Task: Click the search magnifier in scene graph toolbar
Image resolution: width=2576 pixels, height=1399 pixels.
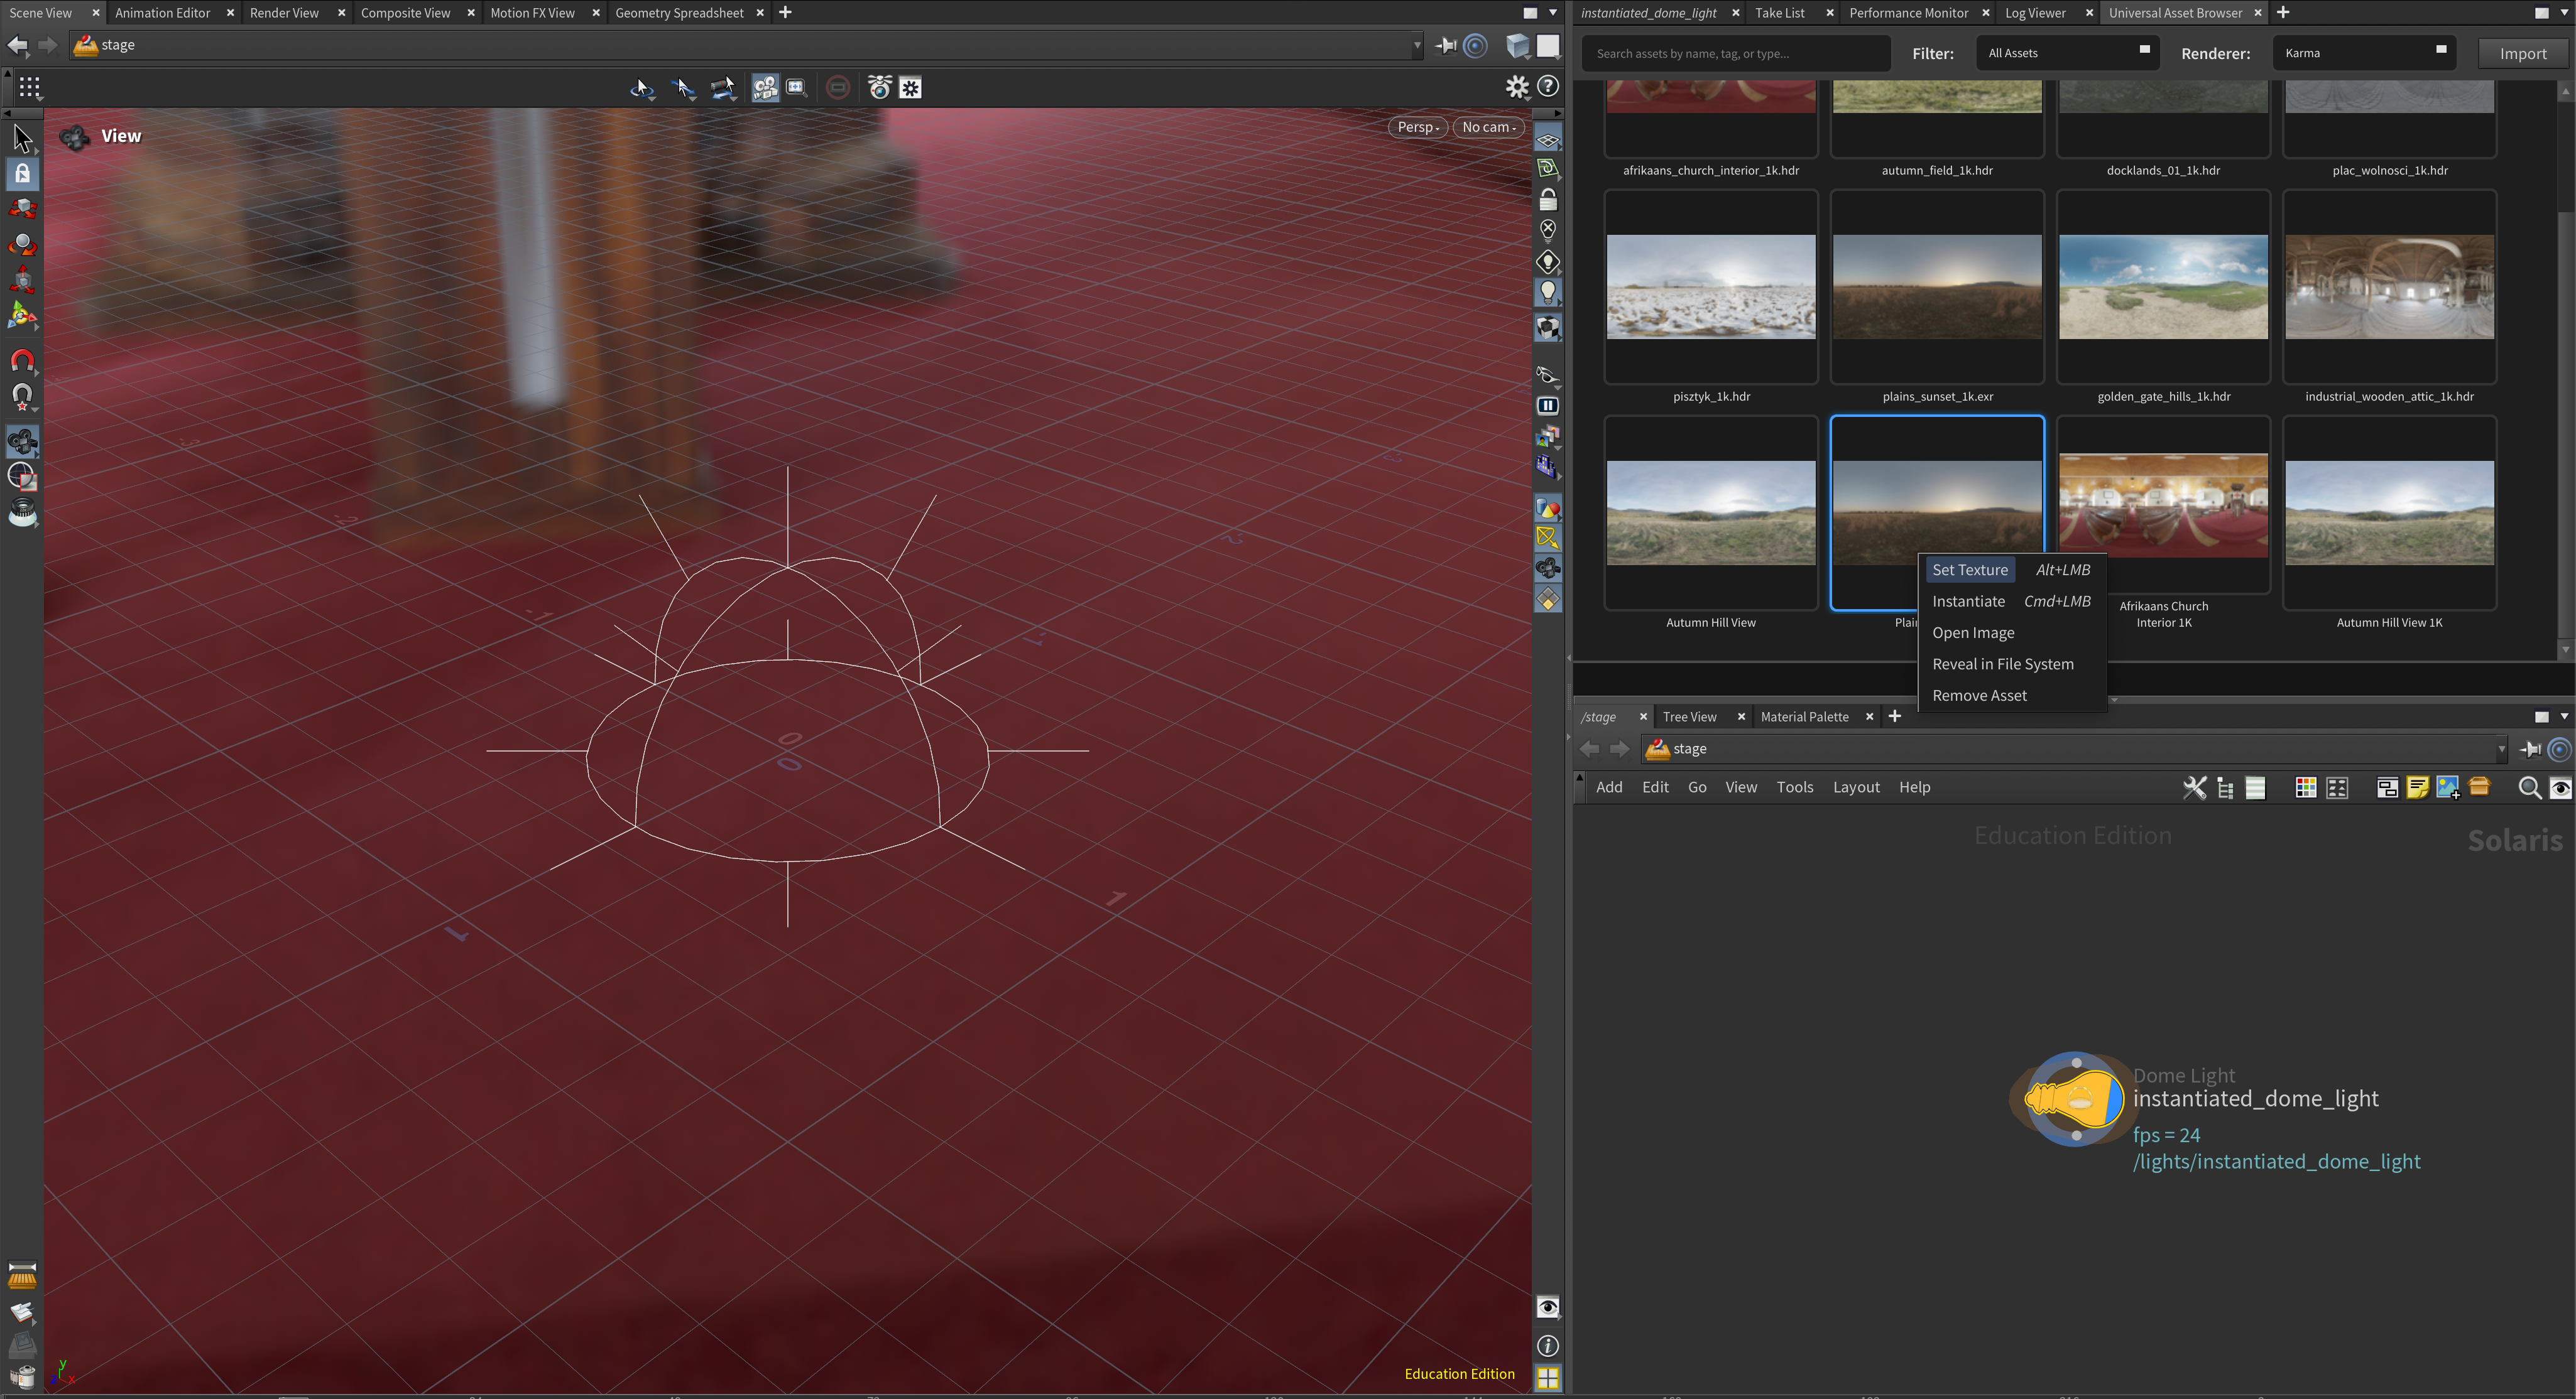Action: 2530,787
